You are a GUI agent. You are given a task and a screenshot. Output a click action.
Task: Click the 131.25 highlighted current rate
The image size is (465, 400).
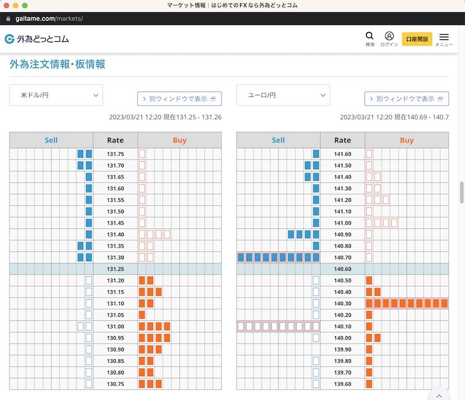pos(115,269)
